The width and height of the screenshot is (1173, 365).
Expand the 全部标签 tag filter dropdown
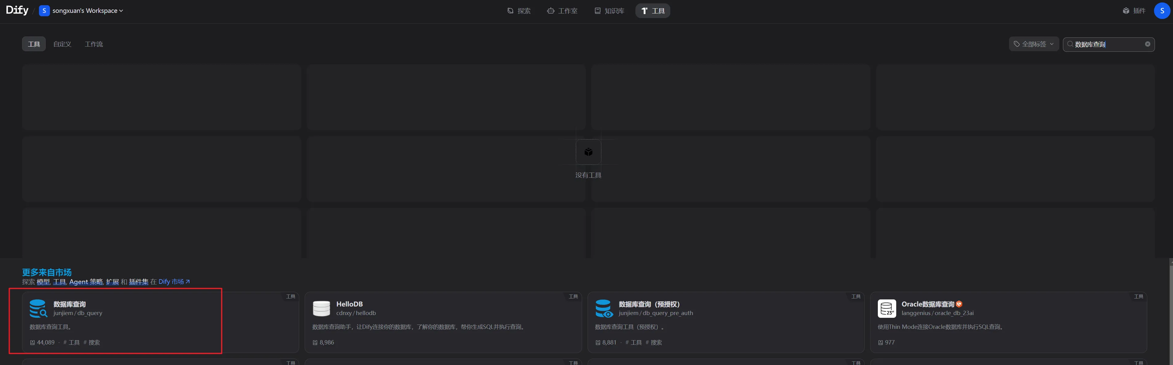(1034, 44)
